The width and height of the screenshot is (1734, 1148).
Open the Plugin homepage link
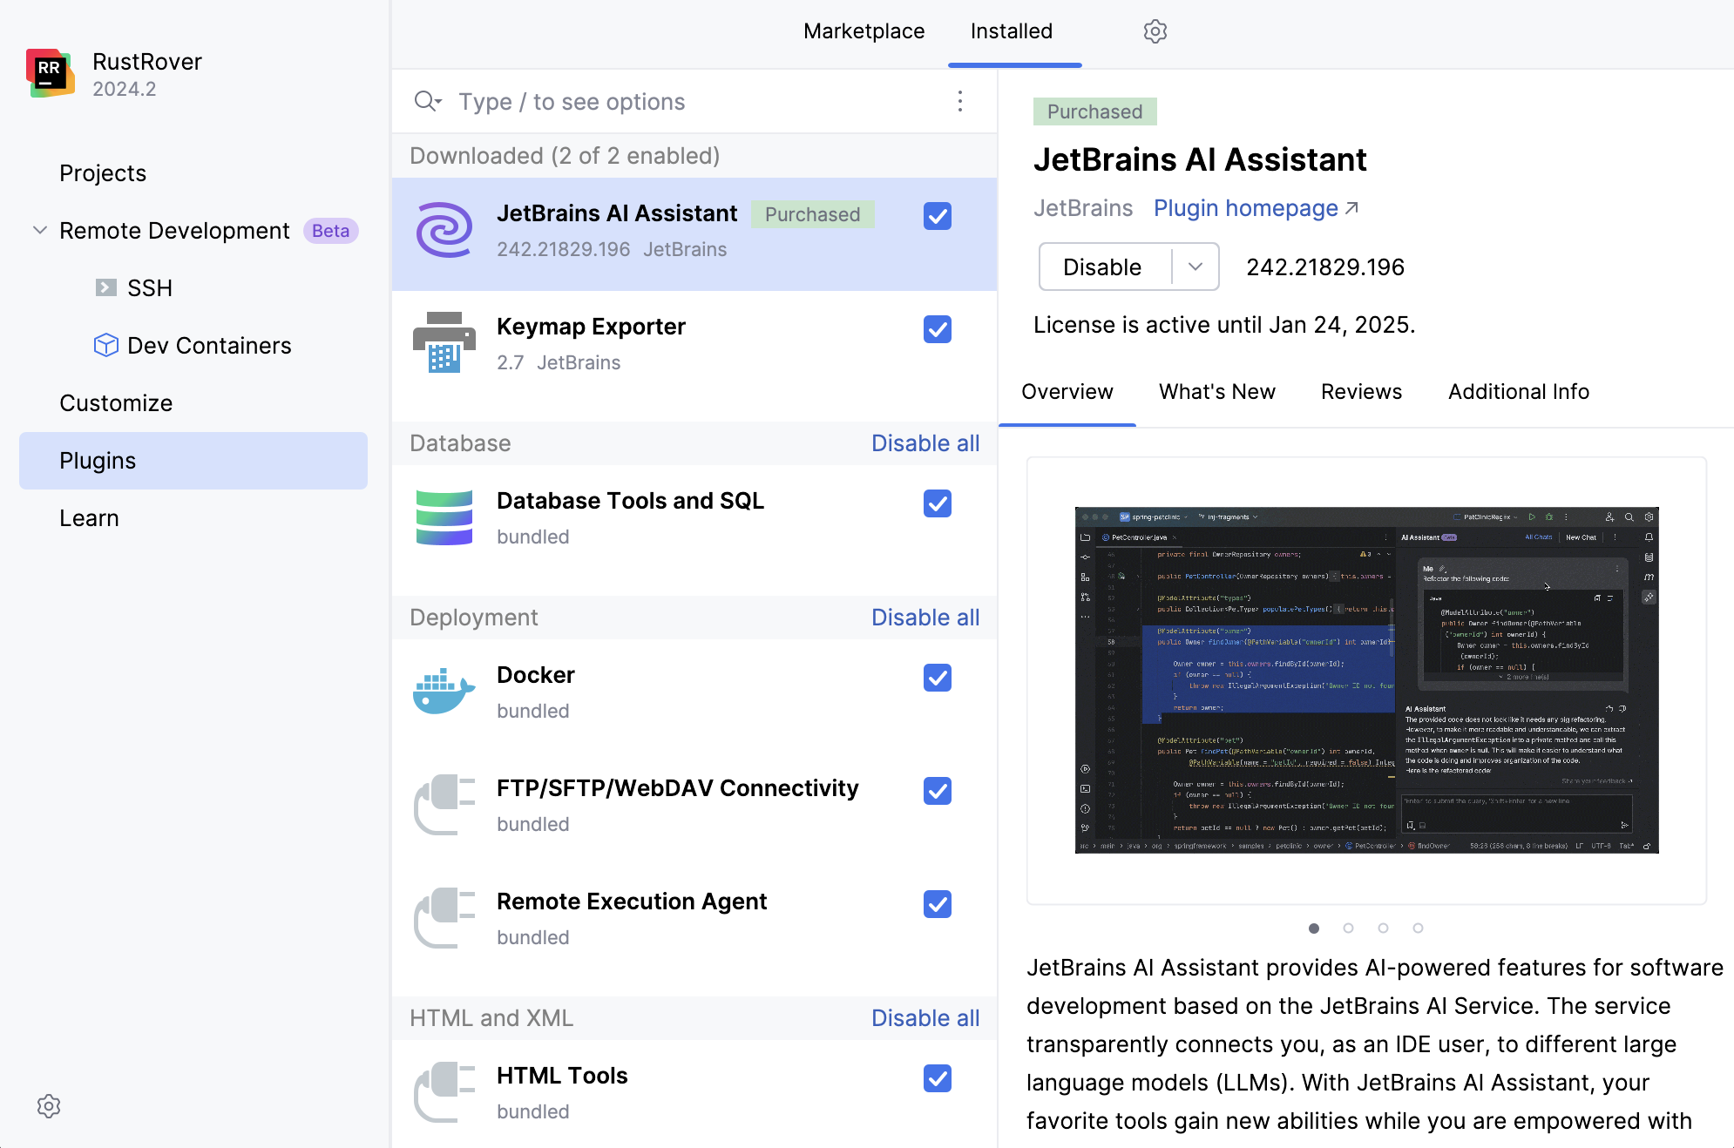pos(1246,208)
